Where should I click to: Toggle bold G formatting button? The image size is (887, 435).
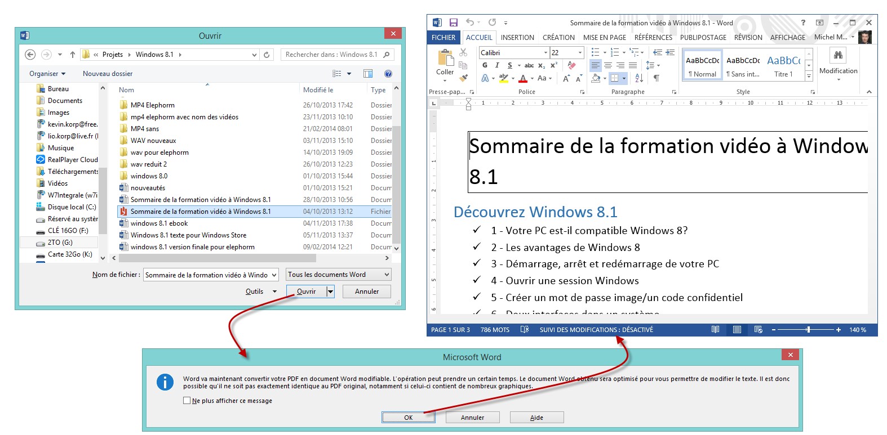[x=485, y=65]
